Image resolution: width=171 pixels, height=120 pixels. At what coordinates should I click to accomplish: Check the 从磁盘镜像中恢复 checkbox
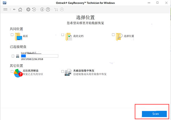coord(63,71)
